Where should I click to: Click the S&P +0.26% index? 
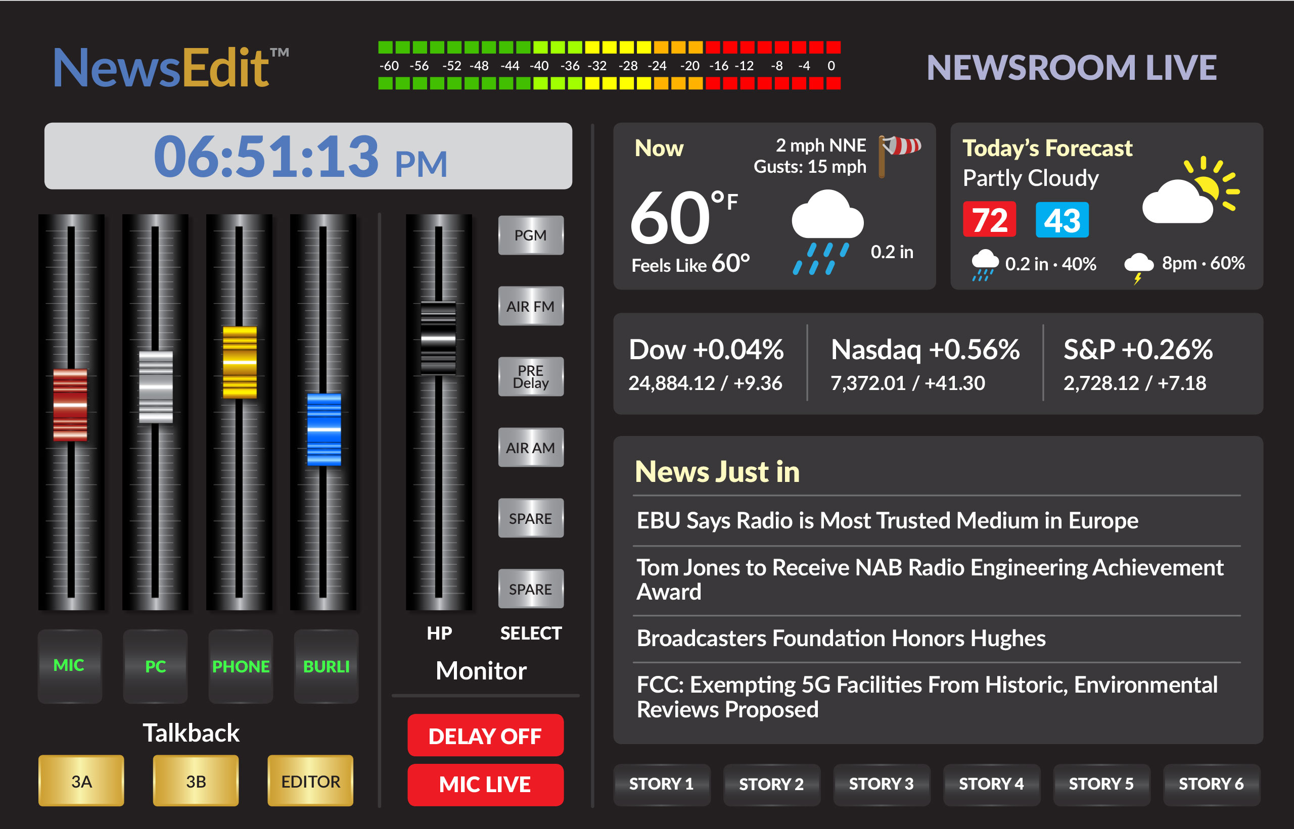[x=1138, y=350]
